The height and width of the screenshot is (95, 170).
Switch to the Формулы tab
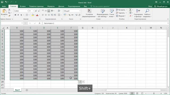point(51,6)
